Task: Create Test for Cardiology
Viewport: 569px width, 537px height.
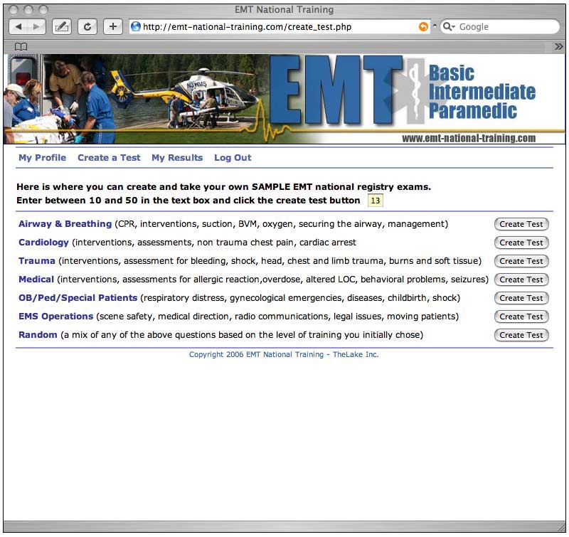Action: (521, 243)
